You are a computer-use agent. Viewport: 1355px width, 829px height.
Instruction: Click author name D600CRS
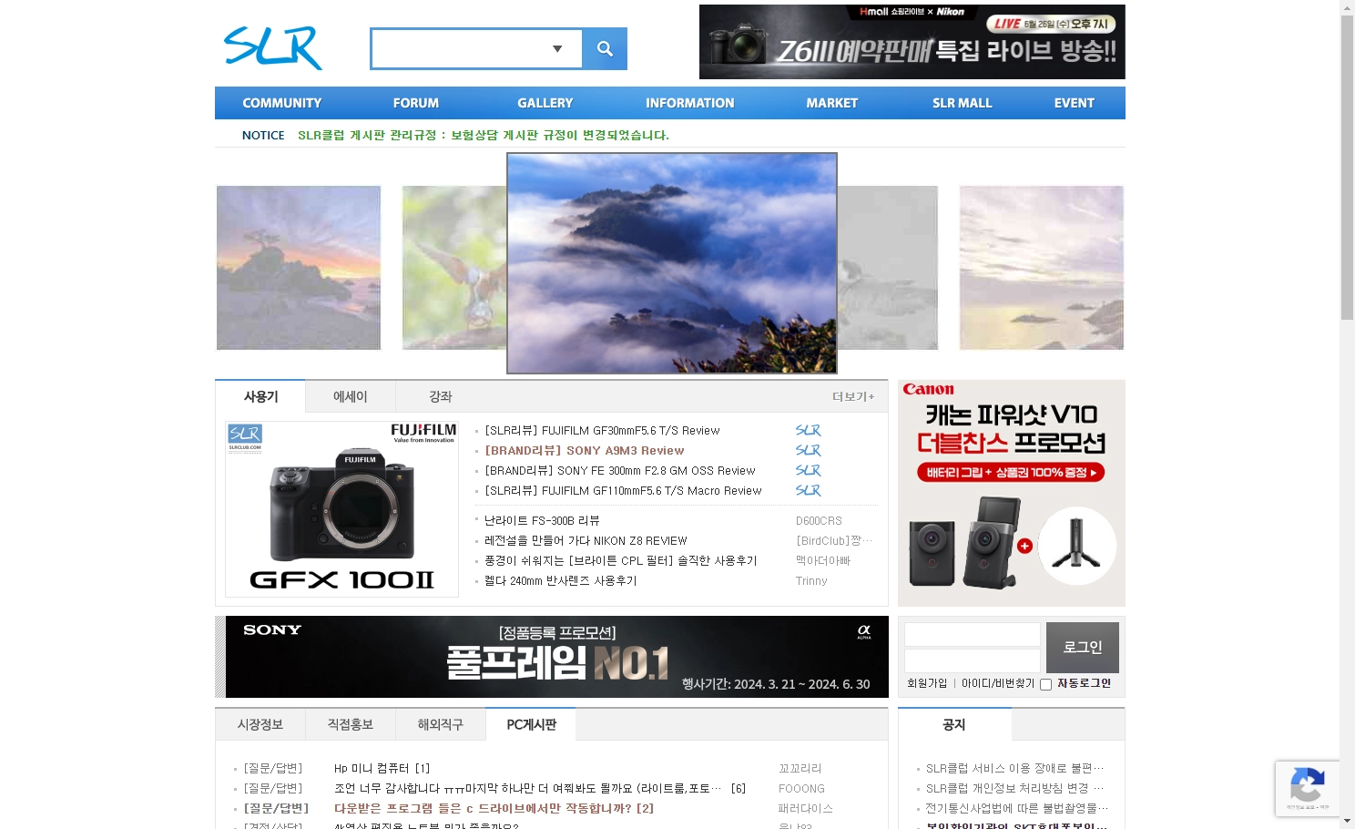coord(819,521)
